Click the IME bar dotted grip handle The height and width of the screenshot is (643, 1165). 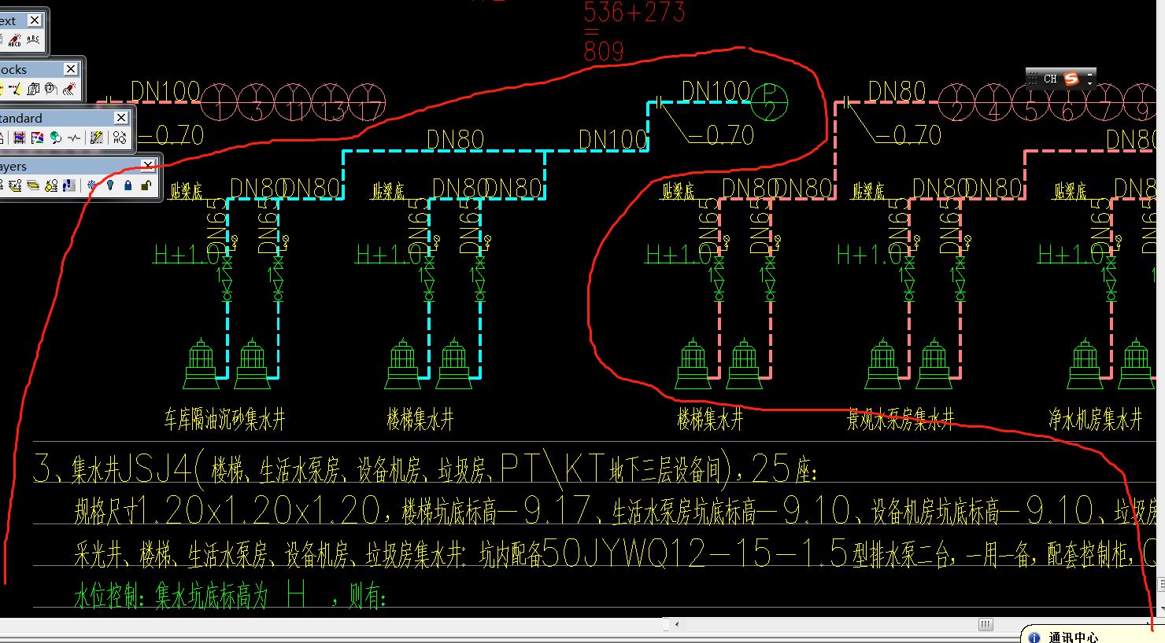pos(1033,79)
